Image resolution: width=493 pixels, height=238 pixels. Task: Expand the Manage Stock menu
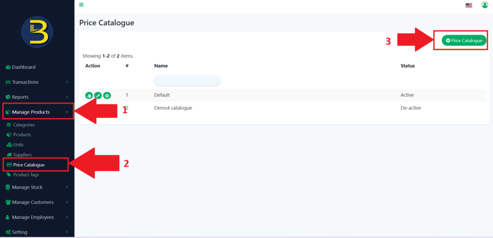tap(27, 188)
